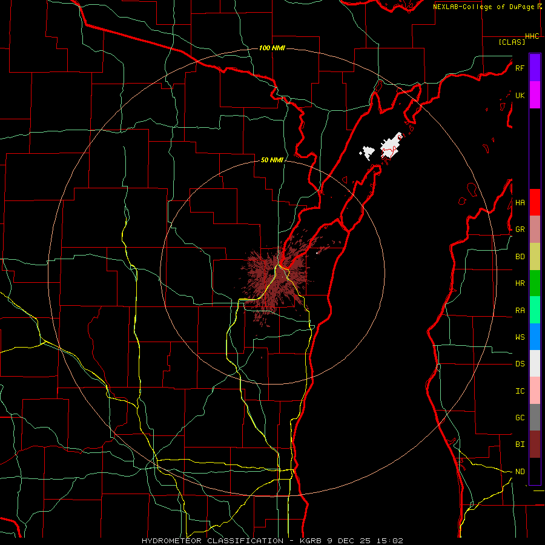
Task: Click the UK magenta legend swatch
Action: 535,95
